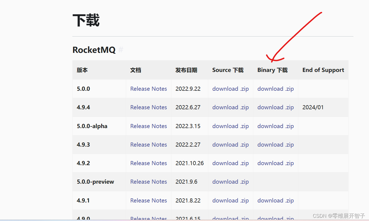Download the Source zip for 5.0.0-alpha
This screenshot has height=221, width=369.
pos(230,126)
